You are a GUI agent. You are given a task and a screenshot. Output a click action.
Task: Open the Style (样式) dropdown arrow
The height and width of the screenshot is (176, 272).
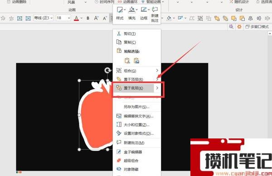point(125,10)
